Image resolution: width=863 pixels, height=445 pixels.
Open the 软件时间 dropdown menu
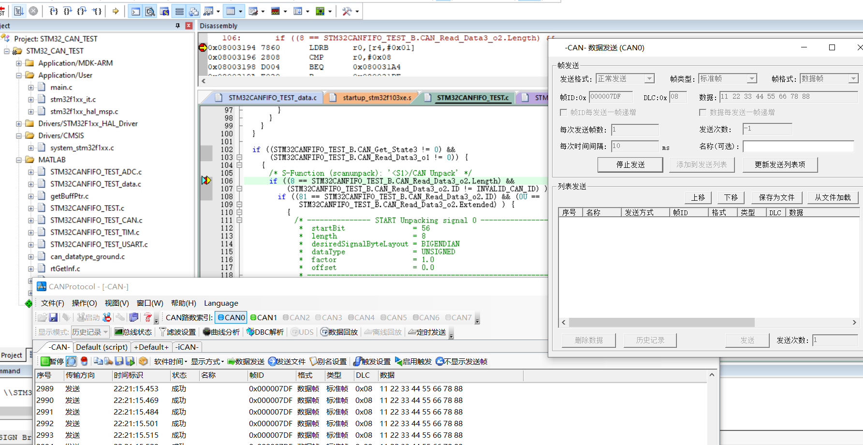click(x=171, y=361)
